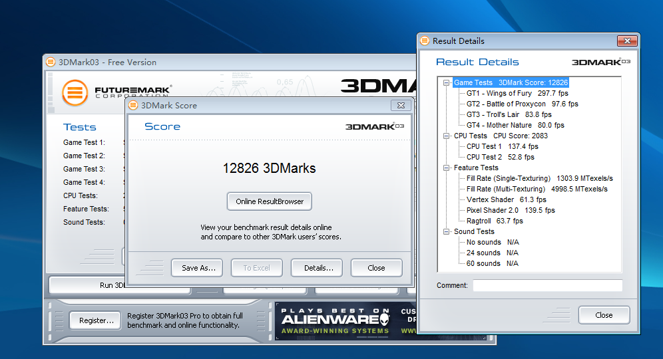
Task: Click the Result Details window title icon
Action: [x=425, y=41]
